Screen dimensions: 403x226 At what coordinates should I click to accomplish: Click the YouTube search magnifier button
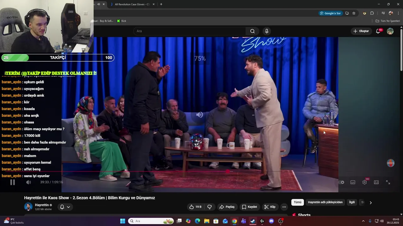(253, 31)
